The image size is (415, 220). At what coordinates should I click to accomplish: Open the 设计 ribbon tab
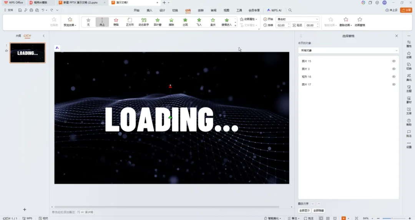[x=162, y=10]
